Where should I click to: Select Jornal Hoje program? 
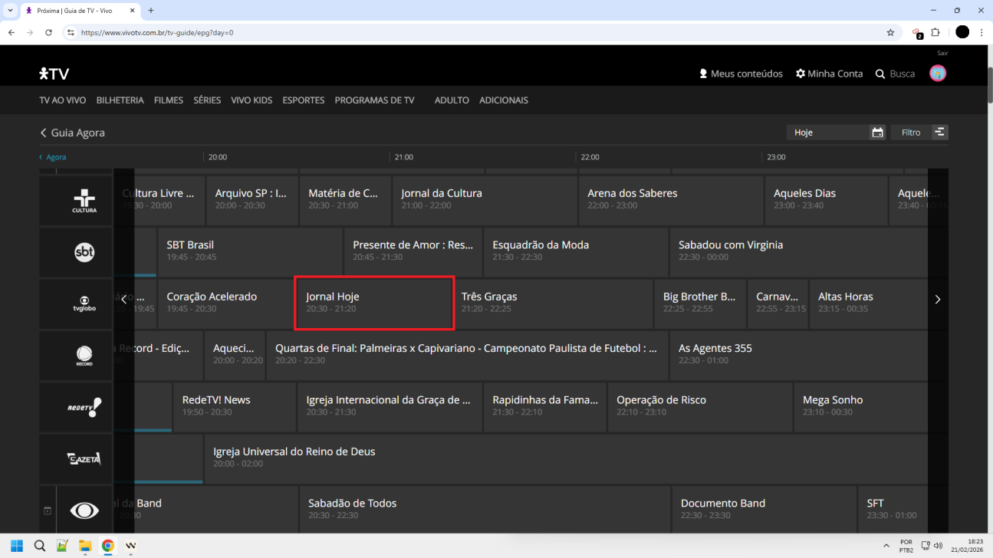[x=375, y=303]
